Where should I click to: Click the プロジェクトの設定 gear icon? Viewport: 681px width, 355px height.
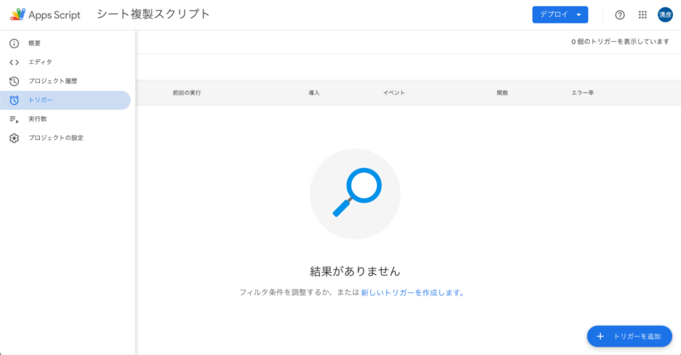pos(15,138)
